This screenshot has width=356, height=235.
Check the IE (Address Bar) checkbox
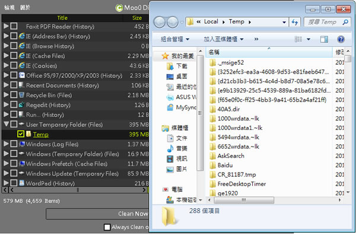point(14,36)
